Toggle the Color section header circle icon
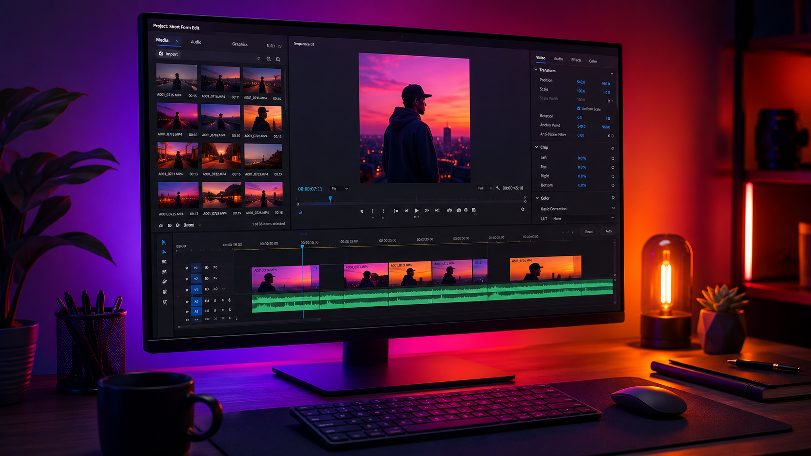 pyautogui.click(x=613, y=198)
